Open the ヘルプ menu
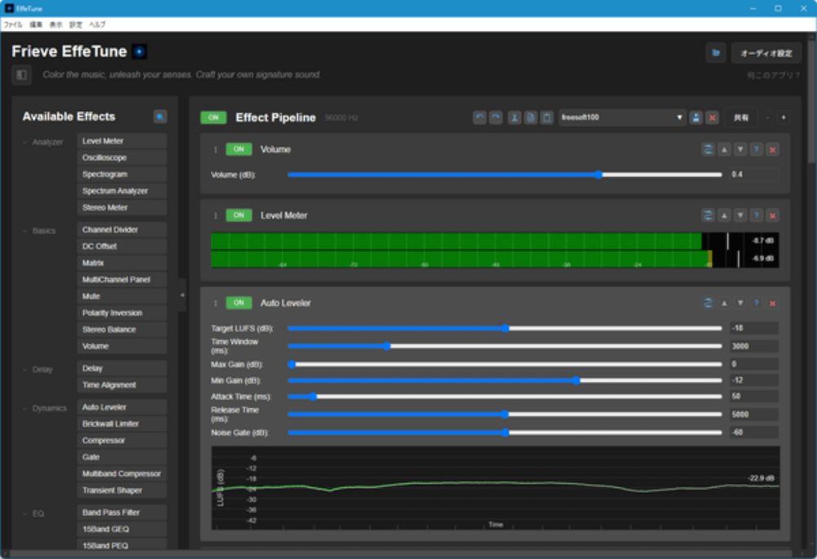 [97, 24]
